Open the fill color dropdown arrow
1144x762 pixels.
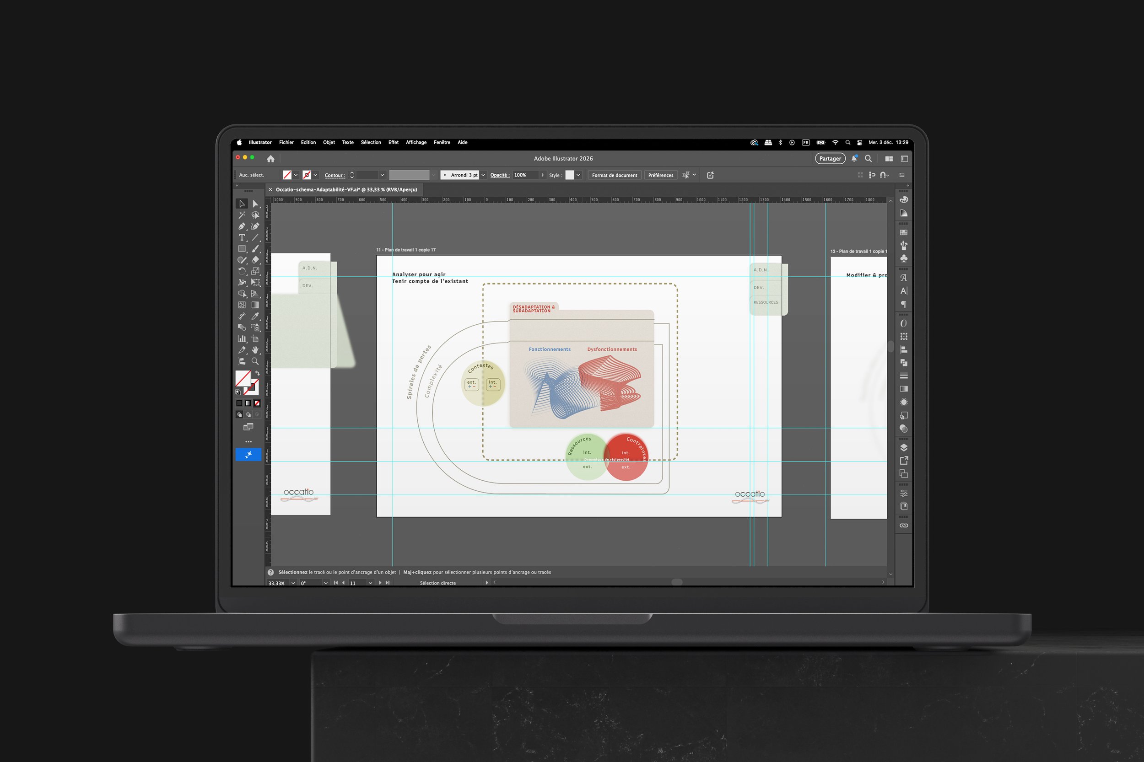296,175
